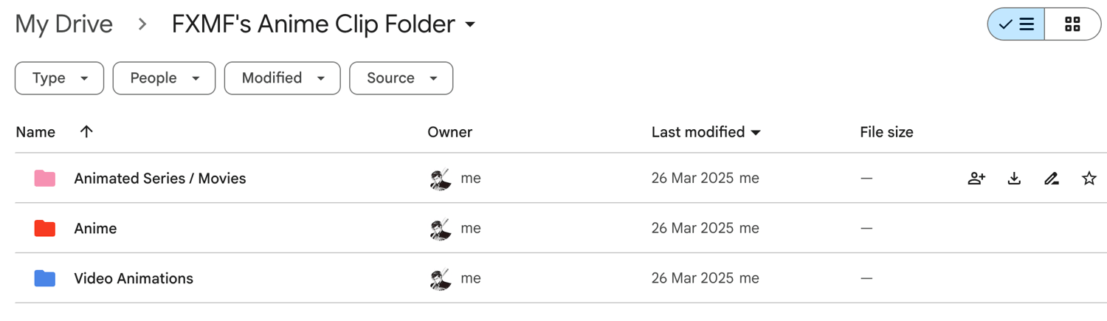This screenshot has height=321, width=1107.
Task: Open the Source filter dropdown
Action: click(401, 78)
